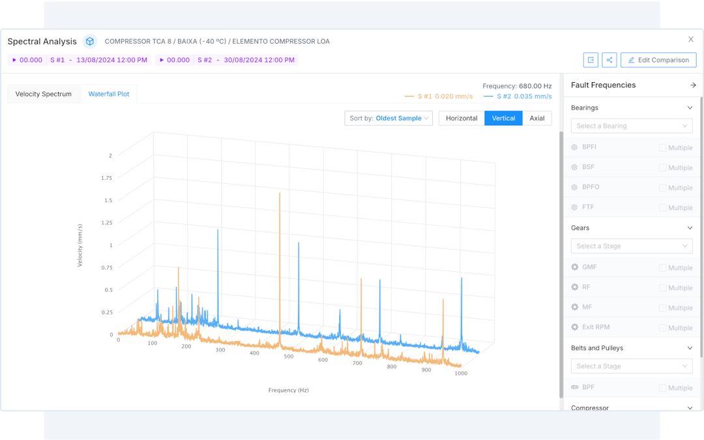Screen dimensions: 704x440
Task: Switch to the Velocity Spectrum tab
Action: pos(44,94)
